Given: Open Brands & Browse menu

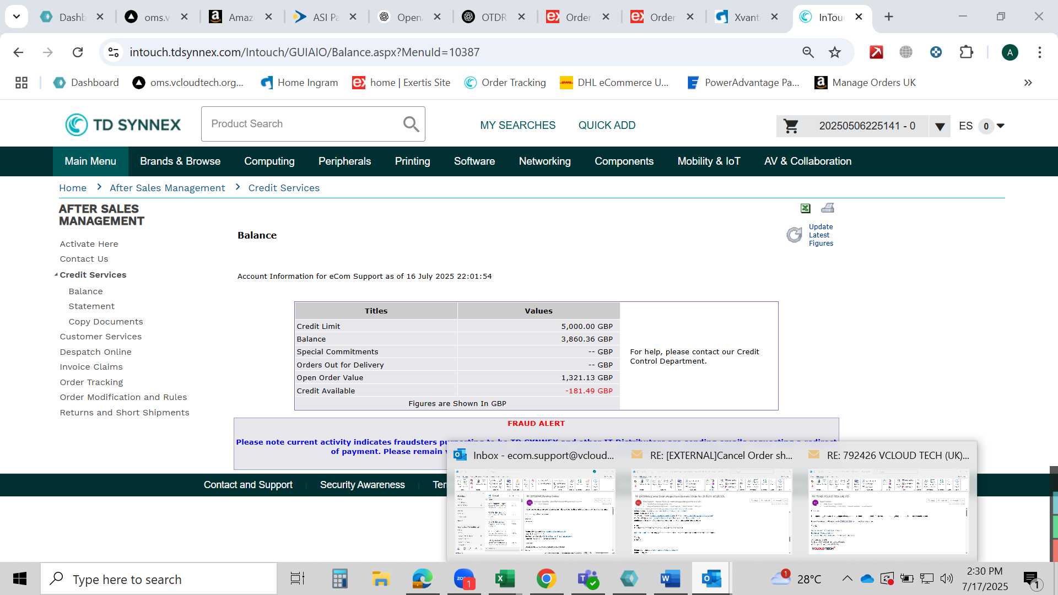Looking at the screenshot, I should (x=180, y=161).
